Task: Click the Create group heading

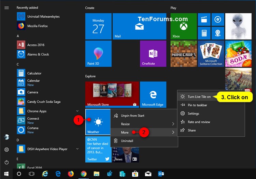Action: coord(90,8)
